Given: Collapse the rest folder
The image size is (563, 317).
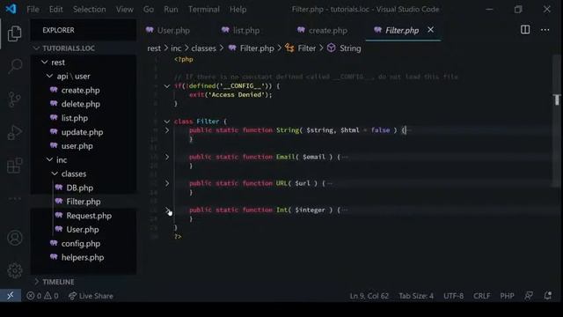Looking at the screenshot, I should 45,63.
